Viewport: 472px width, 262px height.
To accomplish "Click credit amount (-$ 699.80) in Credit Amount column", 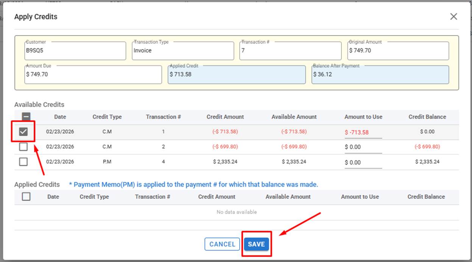I will click(225, 147).
